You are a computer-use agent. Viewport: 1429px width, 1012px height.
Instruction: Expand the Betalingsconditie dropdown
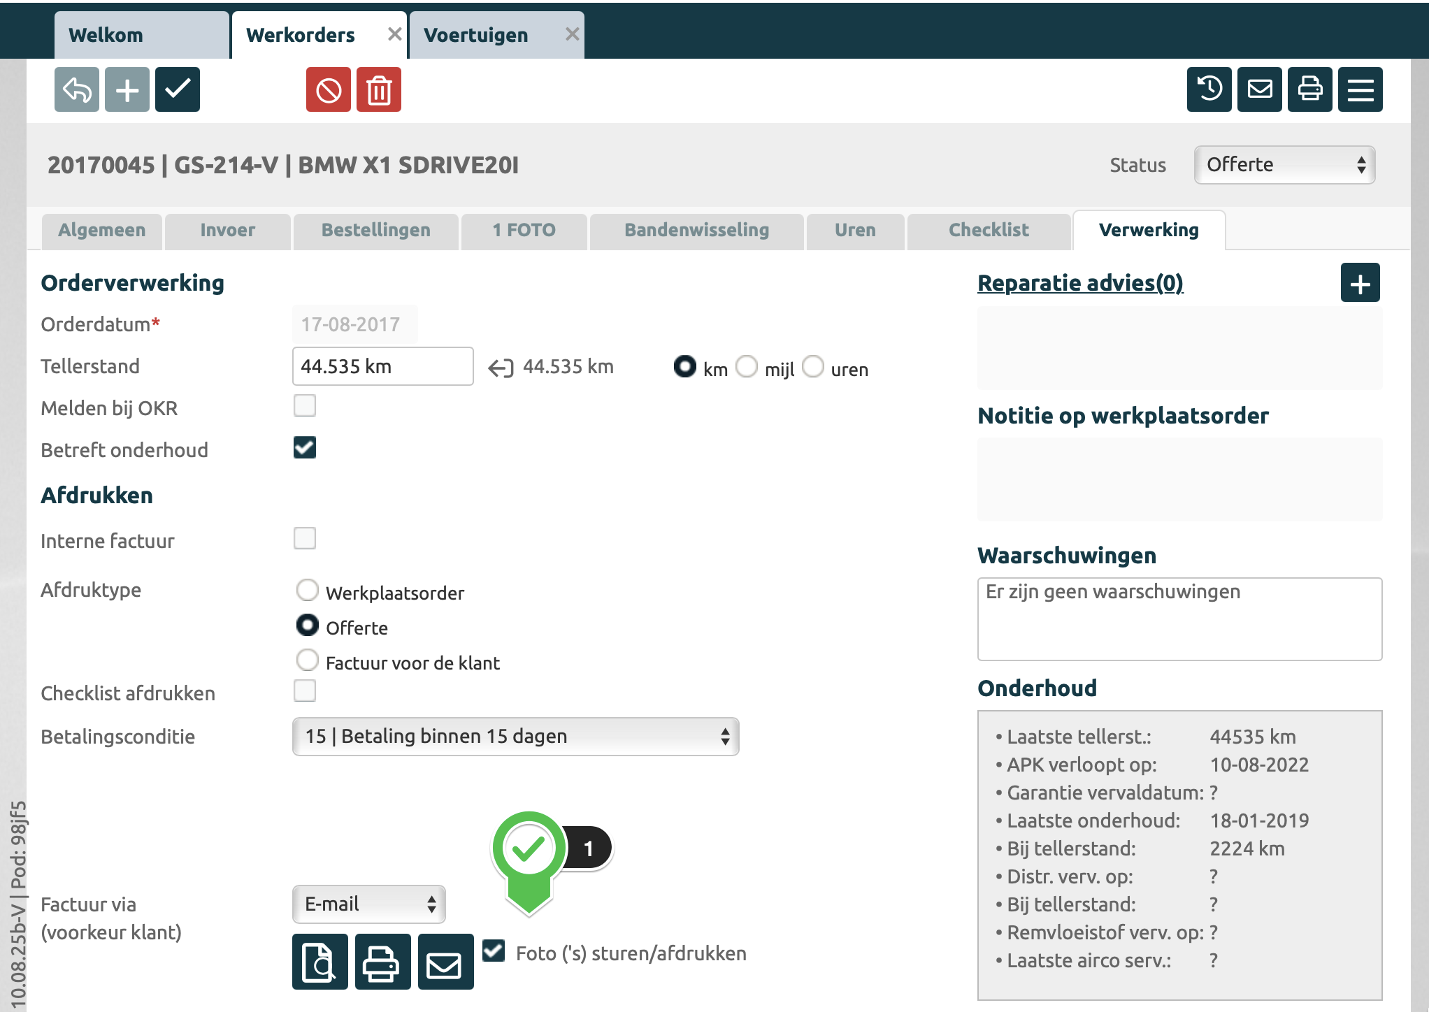pyautogui.click(x=515, y=737)
